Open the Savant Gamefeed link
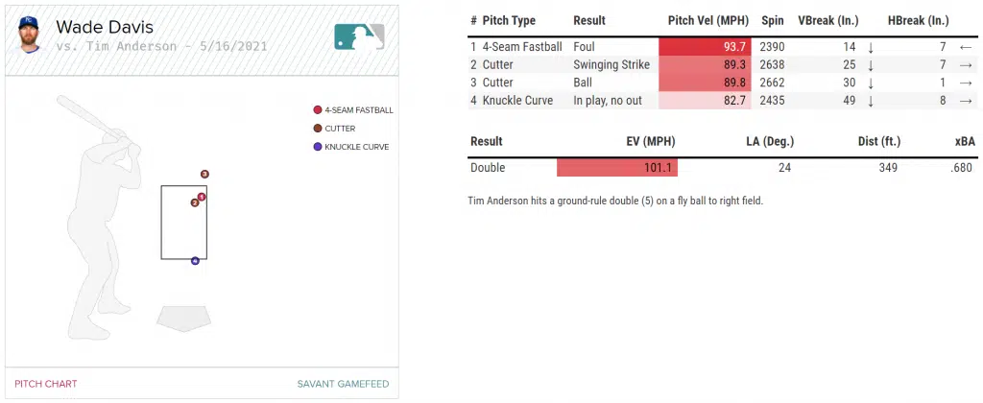Image resolution: width=983 pixels, height=403 pixels. click(343, 384)
